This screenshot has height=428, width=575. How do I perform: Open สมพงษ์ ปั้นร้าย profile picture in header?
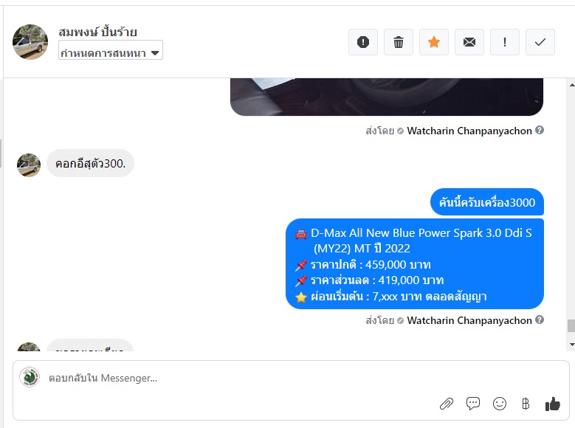coord(30,42)
